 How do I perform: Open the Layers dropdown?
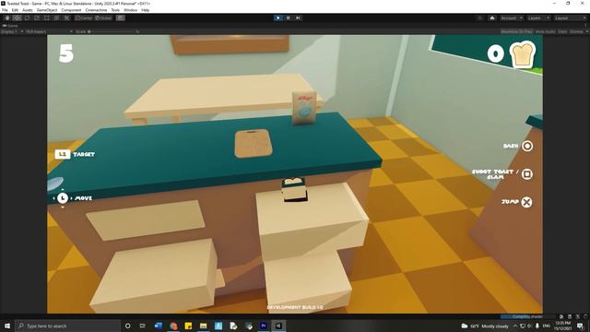coord(537,18)
